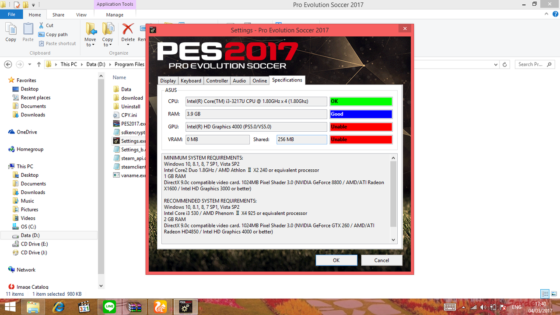The width and height of the screenshot is (560, 315).
Task: Open the LINE app from the taskbar
Action: 109,307
